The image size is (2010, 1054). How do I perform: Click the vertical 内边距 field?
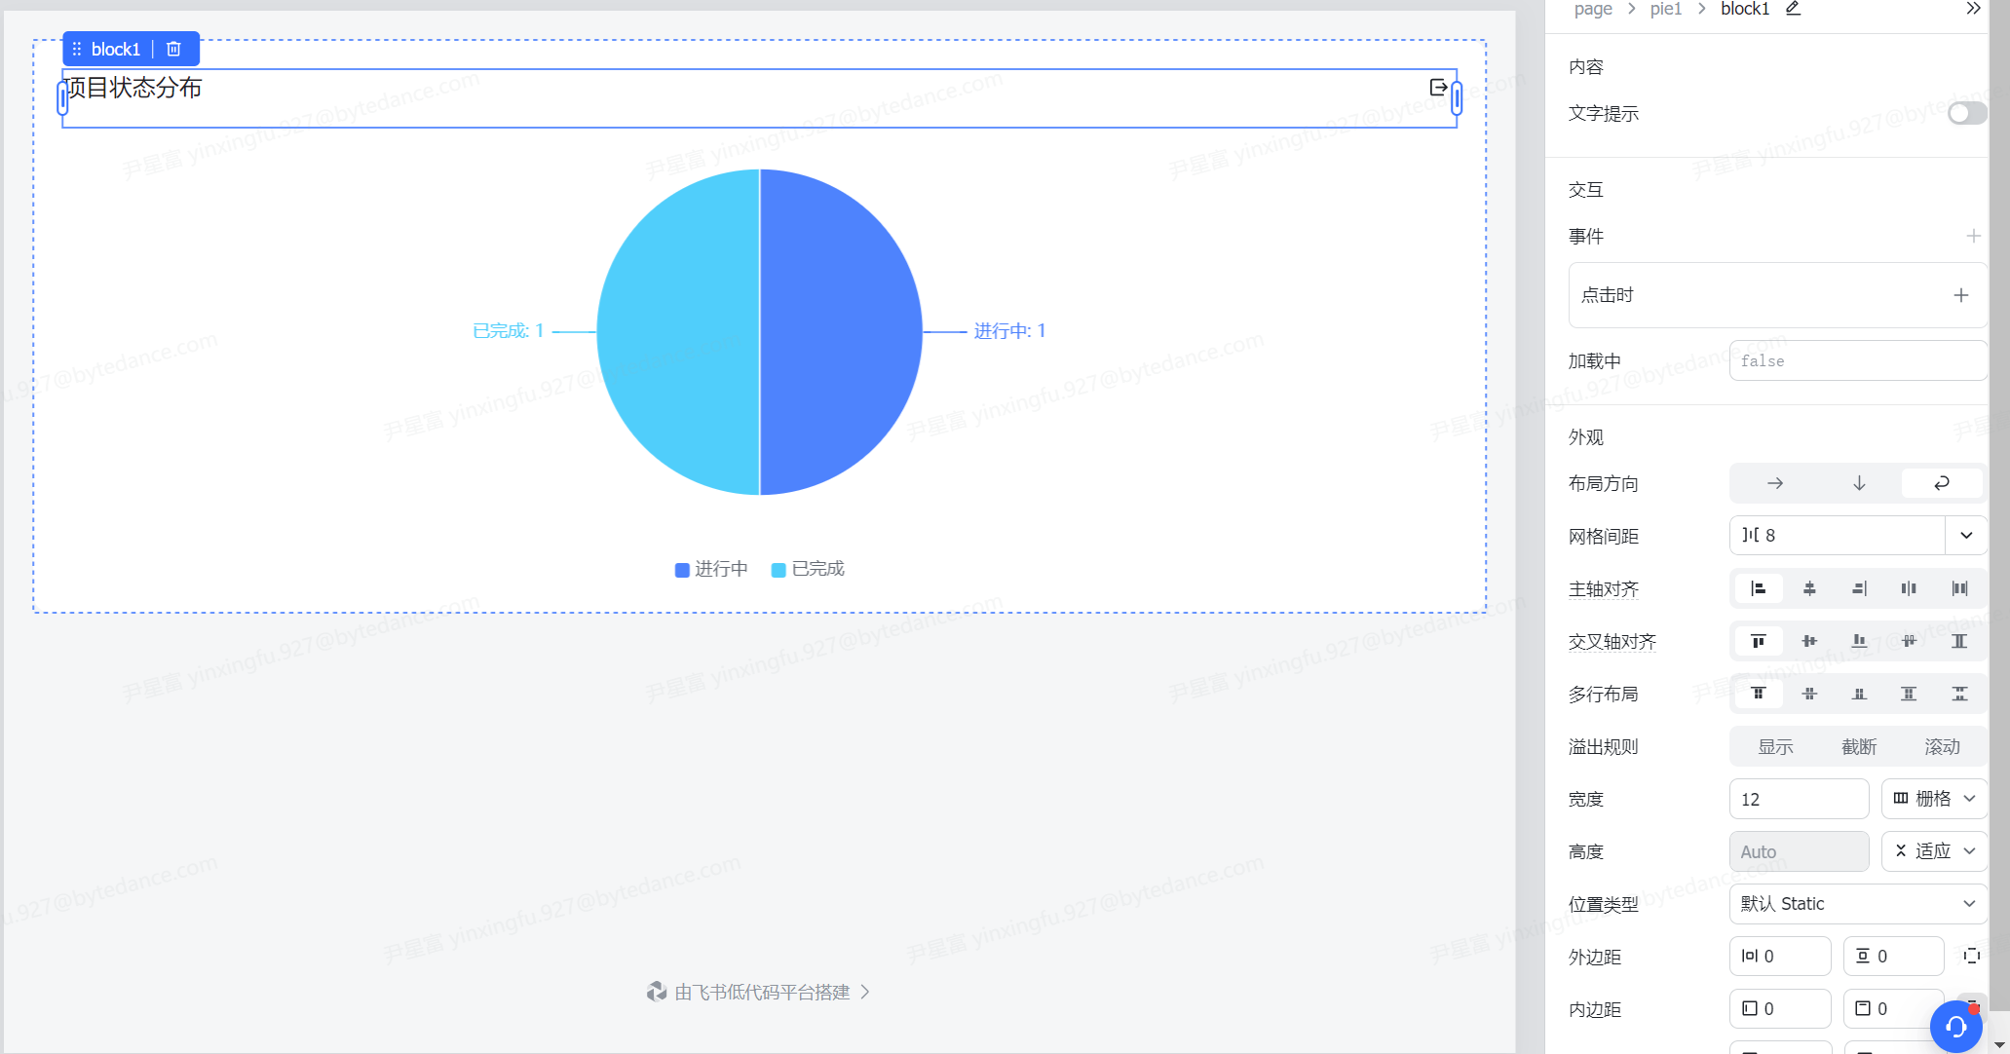click(x=1893, y=1009)
